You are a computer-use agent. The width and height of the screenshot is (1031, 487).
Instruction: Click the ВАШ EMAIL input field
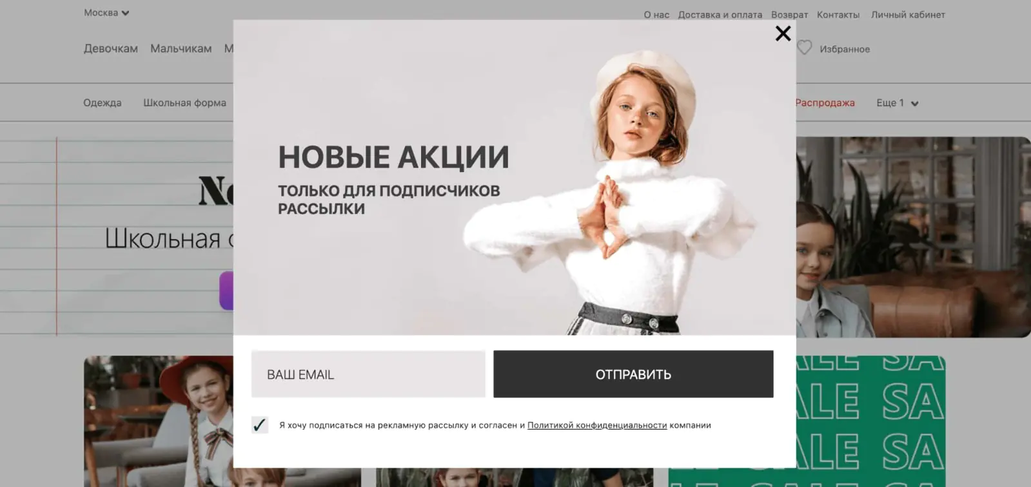tap(368, 374)
